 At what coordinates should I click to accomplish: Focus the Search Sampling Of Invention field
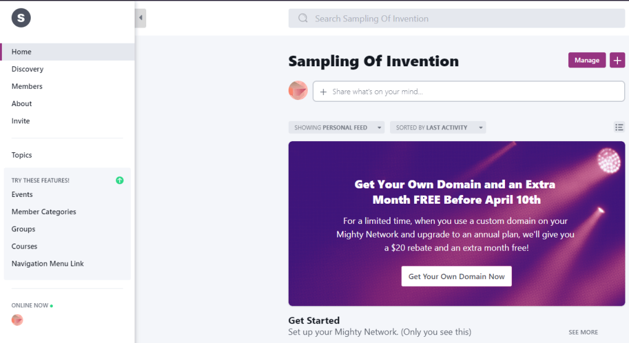(456, 18)
